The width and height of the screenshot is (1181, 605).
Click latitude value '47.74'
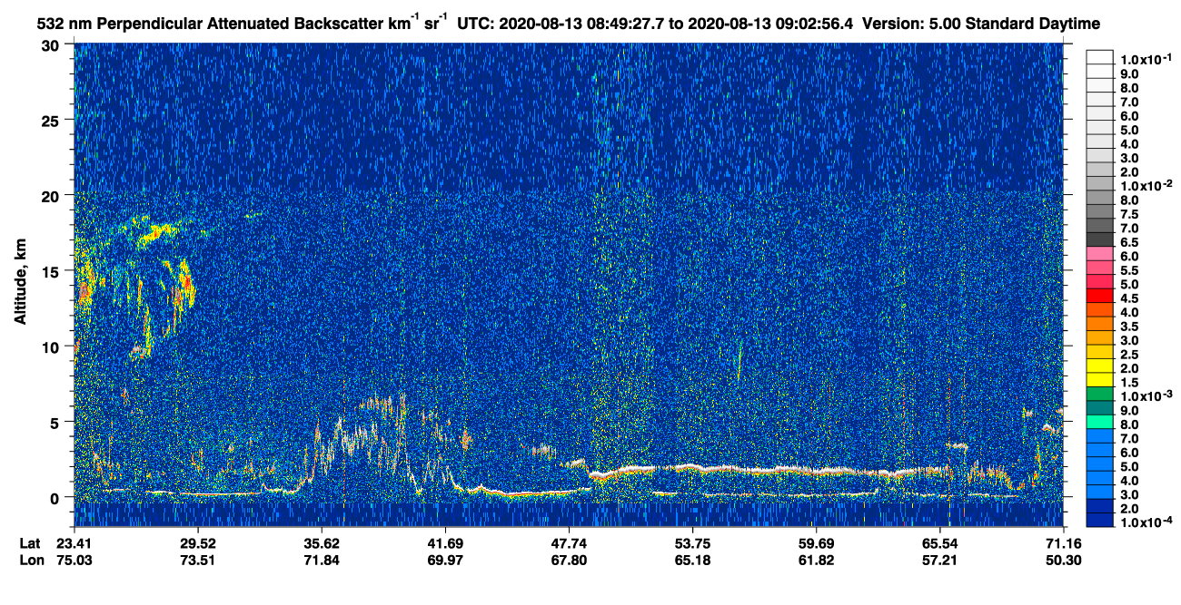click(x=569, y=543)
